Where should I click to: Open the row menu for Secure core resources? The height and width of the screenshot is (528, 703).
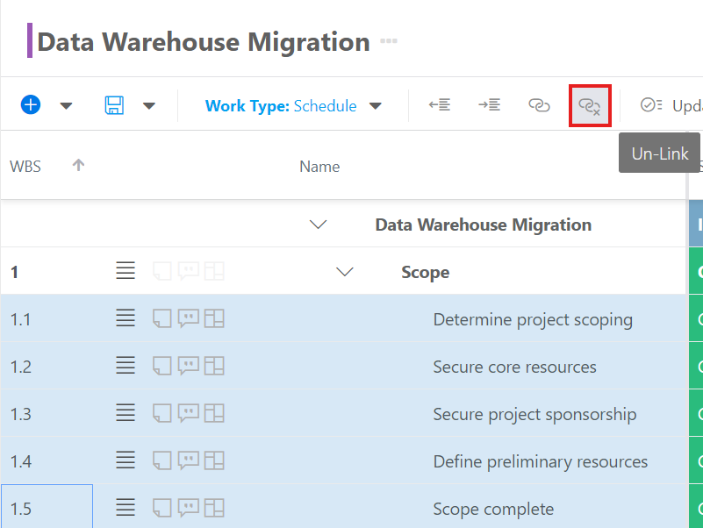(x=126, y=366)
